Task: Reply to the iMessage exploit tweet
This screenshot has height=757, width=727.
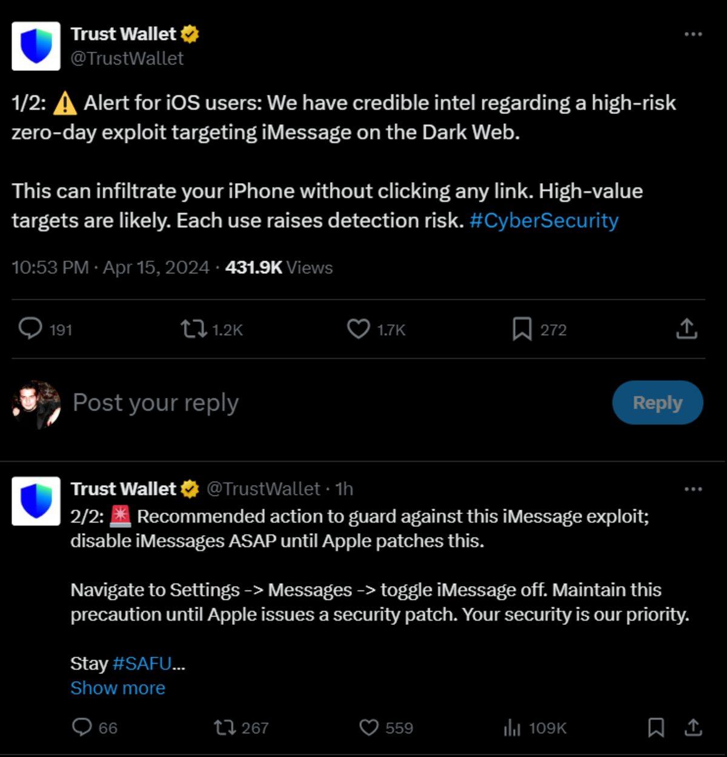Action: pos(30,329)
